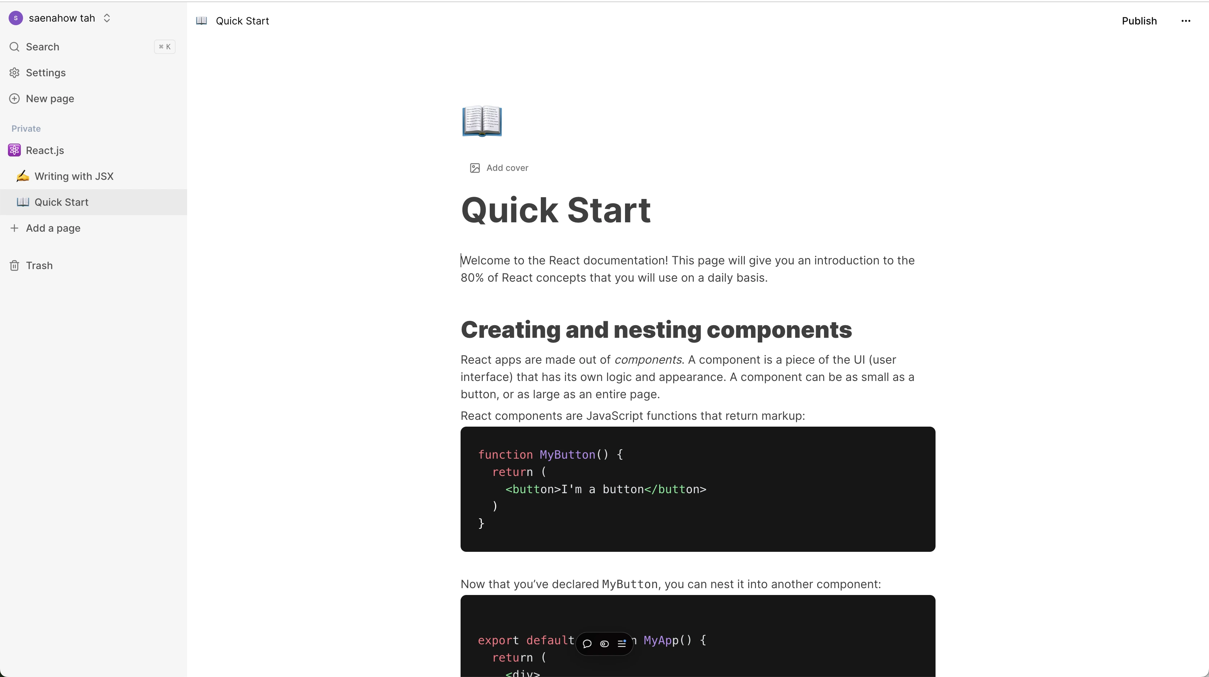Click the Trash sidebar icon
The height and width of the screenshot is (677, 1209).
point(14,265)
